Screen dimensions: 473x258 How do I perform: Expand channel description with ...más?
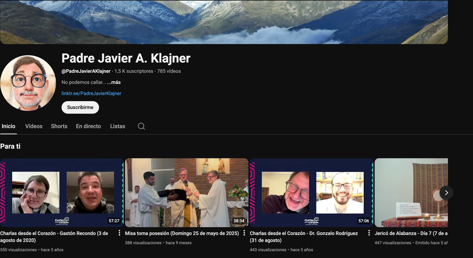tap(114, 82)
